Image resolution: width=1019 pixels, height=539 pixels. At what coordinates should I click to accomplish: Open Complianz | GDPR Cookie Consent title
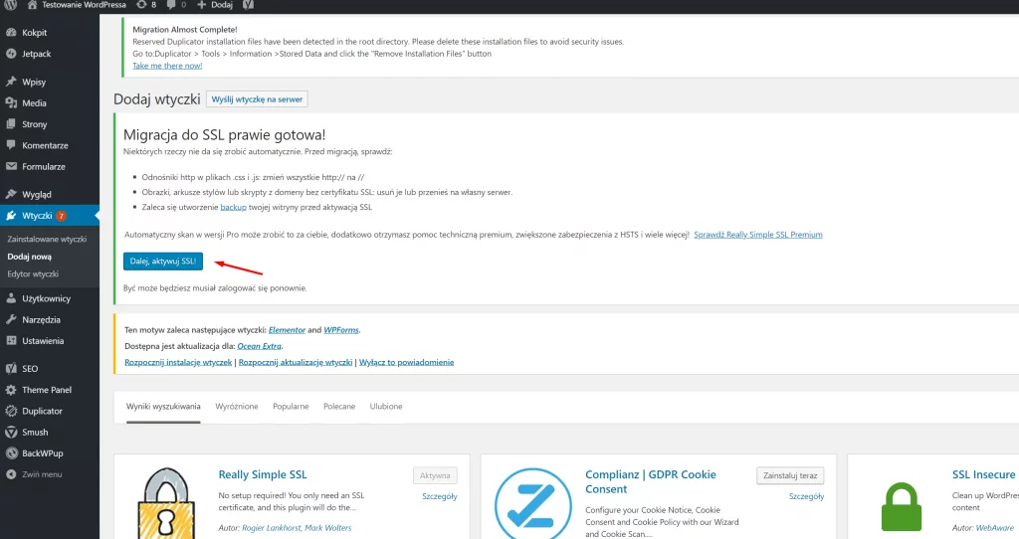coord(651,482)
